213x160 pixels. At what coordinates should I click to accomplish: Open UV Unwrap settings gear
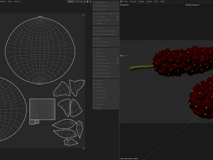pyautogui.click(x=118, y=17)
